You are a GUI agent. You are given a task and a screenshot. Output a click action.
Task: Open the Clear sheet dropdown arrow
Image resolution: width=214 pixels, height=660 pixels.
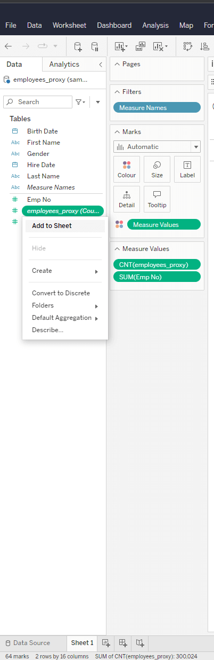coord(166,46)
